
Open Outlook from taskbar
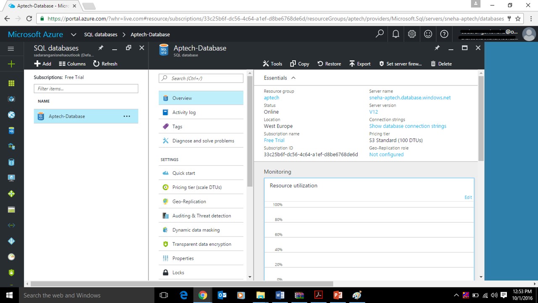click(x=222, y=295)
